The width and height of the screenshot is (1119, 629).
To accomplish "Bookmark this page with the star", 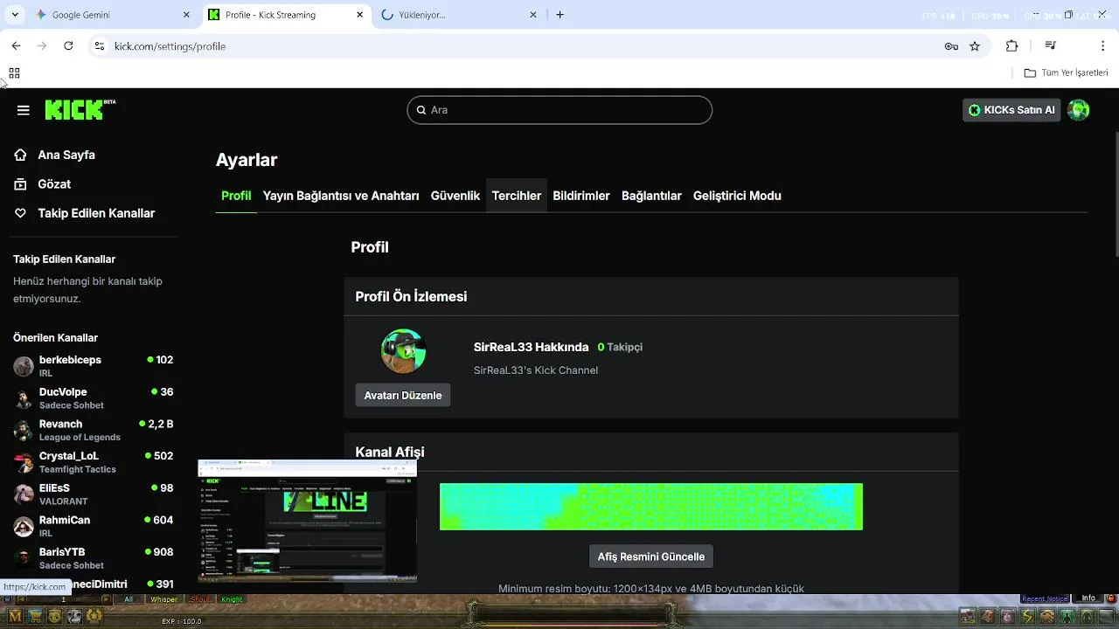I will pos(975,46).
